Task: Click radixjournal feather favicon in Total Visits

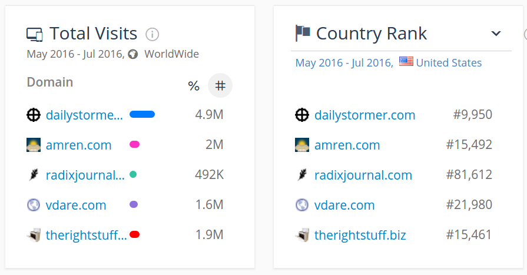Action: (34, 175)
